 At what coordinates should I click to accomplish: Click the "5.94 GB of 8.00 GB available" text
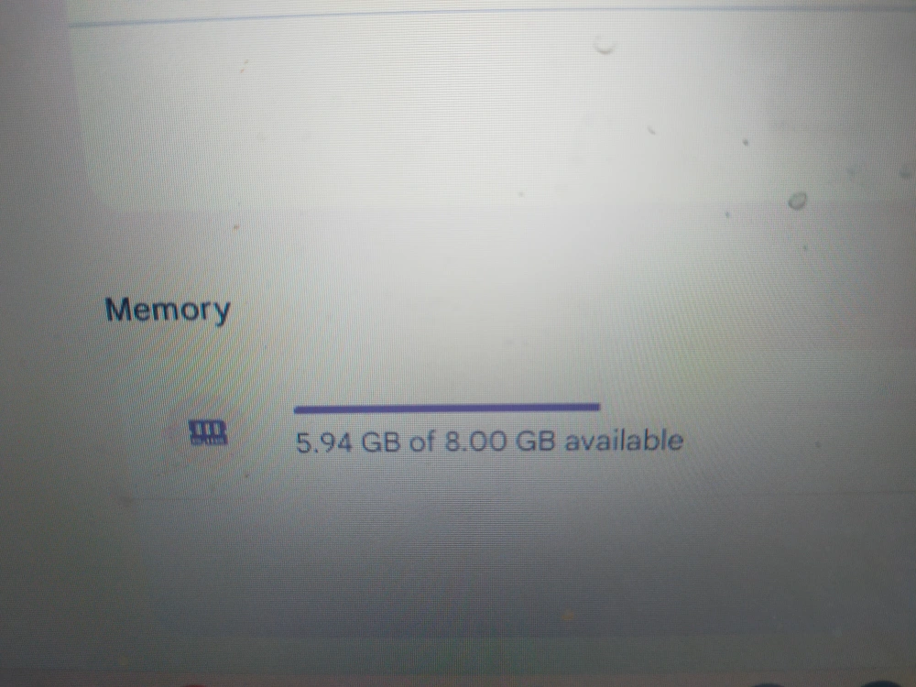pyautogui.click(x=489, y=442)
